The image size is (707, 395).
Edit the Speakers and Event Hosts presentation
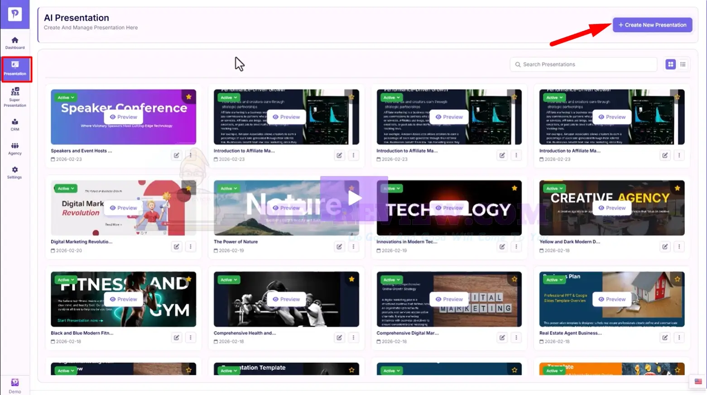pyautogui.click(x=177, y=155)
